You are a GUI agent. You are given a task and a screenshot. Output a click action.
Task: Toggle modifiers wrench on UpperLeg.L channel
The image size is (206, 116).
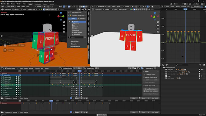pos(16,77)
